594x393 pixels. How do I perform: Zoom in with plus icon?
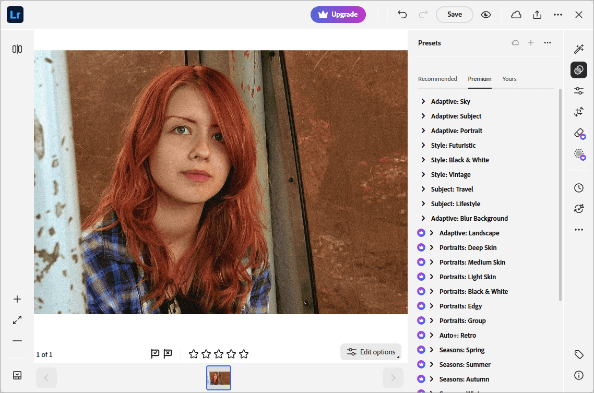17,299
